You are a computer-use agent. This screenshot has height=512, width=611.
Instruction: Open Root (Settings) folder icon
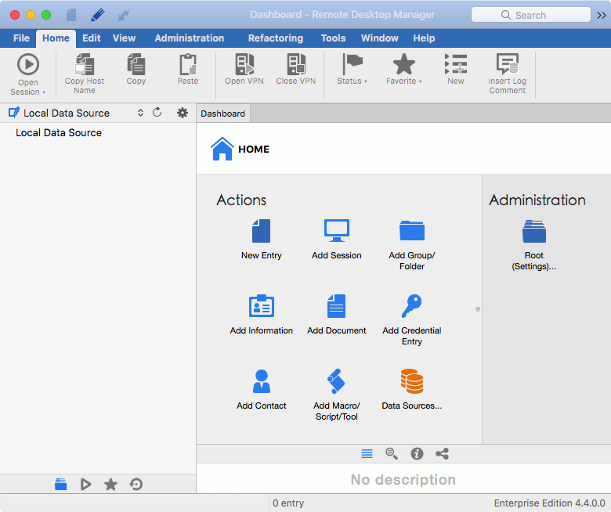(x=534, y=231)
